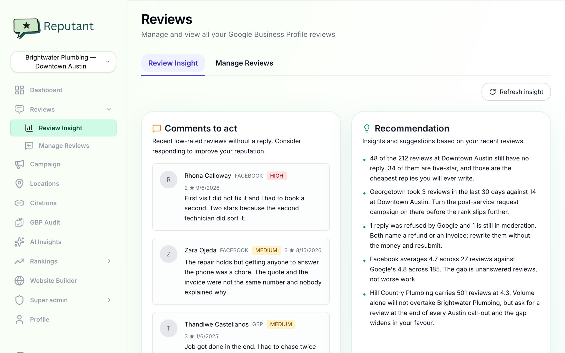
Task: Click Thandiwe Castellanos's T avatar
Action: [169, 328]
